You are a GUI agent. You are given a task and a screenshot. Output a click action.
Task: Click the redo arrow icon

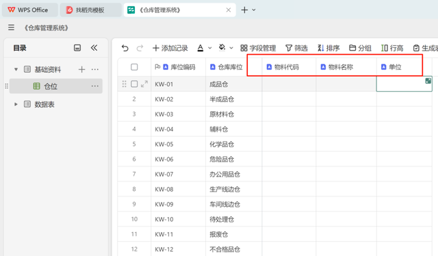(x=140, y=48)
